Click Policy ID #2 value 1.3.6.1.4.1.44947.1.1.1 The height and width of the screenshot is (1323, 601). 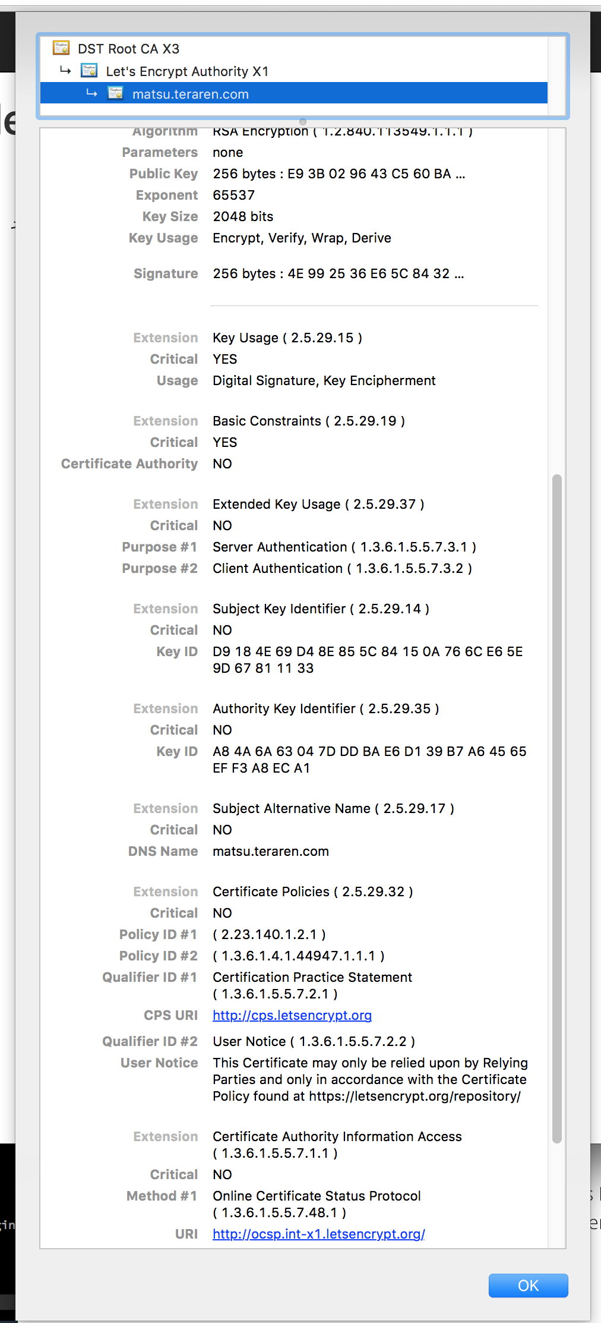point(299,956)
